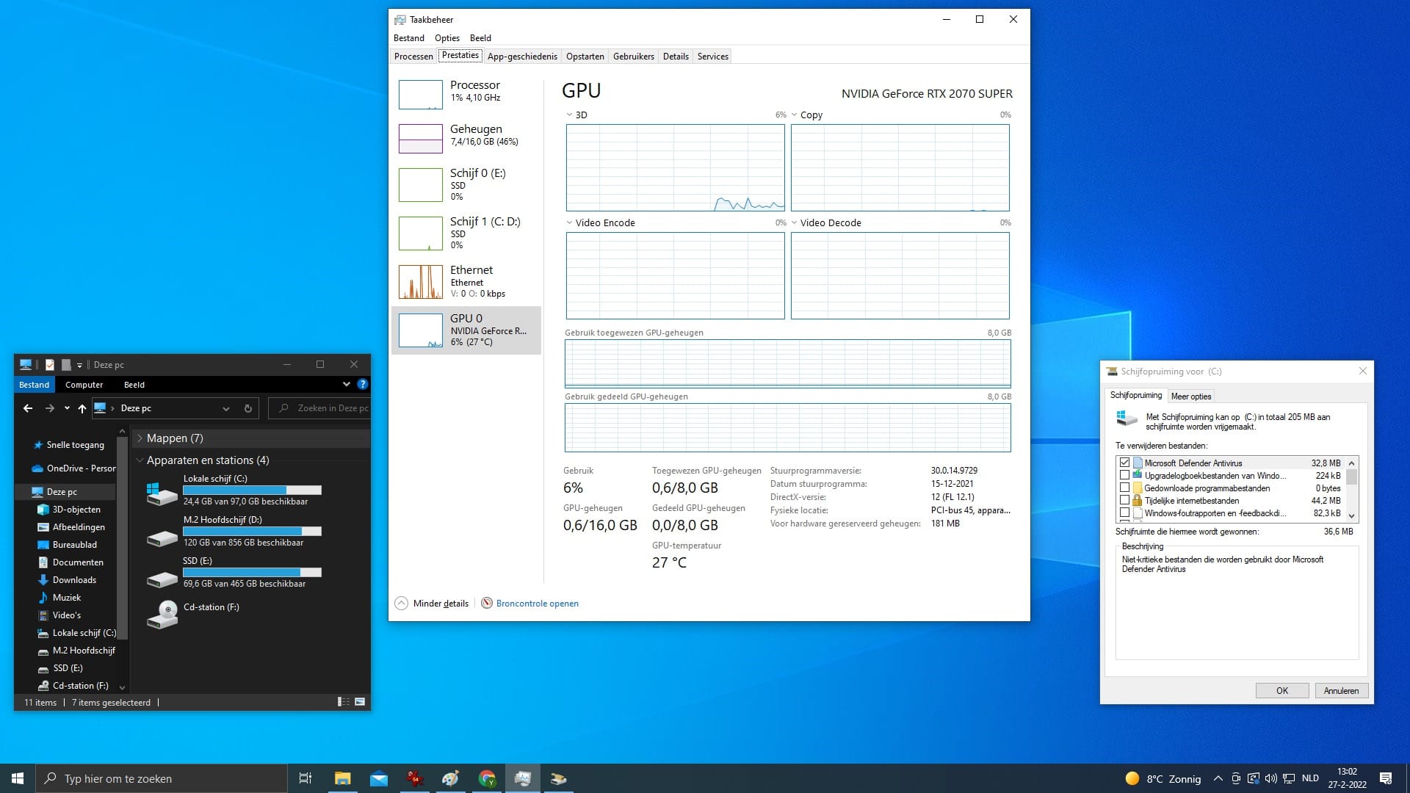The width and height of the screenshot is (1410, 793).
Task: Open the Video Decode graph dropdown
Action: click(795, 222)
